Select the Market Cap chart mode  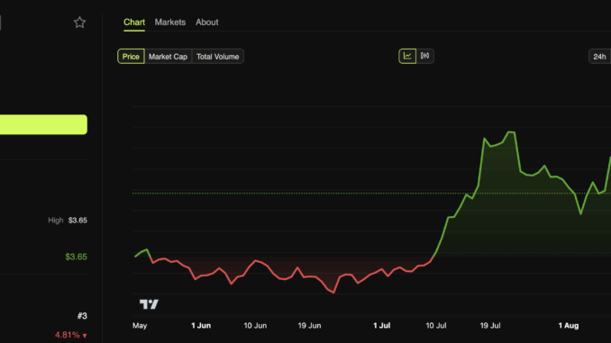coord(168,57)
